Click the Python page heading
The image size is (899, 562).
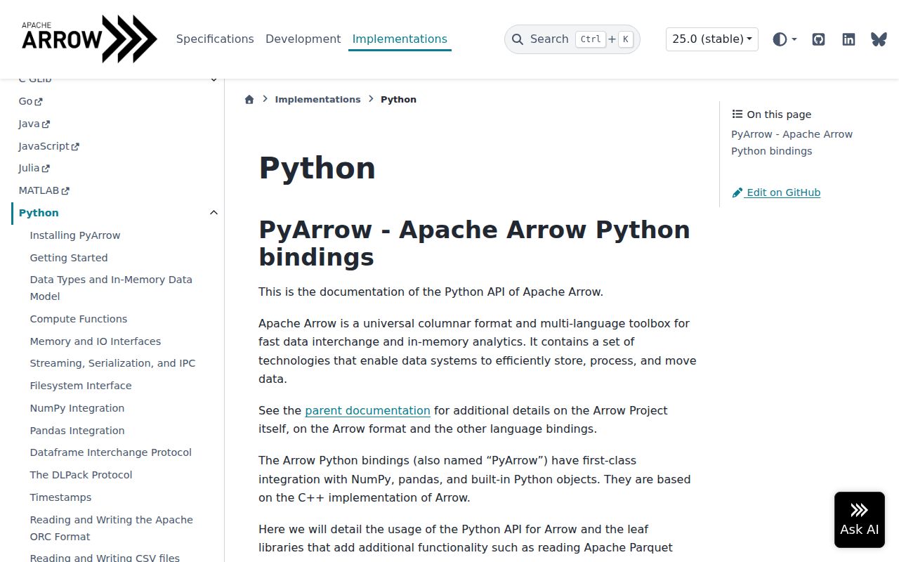pyautogui.click(x=317, y=169)
